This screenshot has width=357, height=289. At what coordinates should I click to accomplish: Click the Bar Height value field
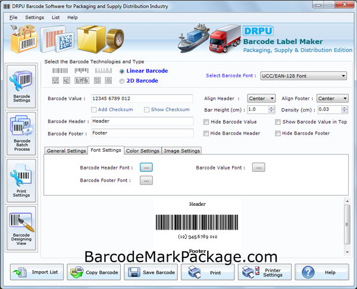(x=258, y=109)
